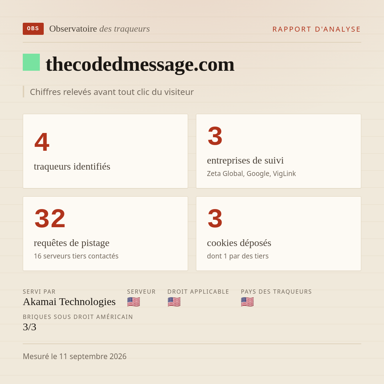The image size is (384, 384).
Task: Click the Rapport d'analyse label
Action: click(x=317, y=29)
